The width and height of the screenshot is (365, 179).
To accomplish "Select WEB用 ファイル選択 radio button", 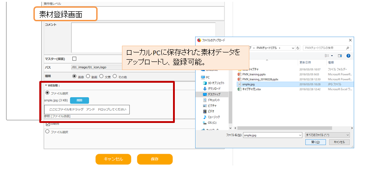I will click(47, 93).
